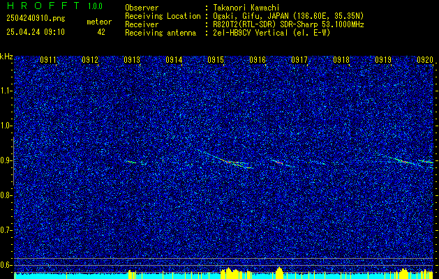Click the meteor echo trace near 0913

131,161
